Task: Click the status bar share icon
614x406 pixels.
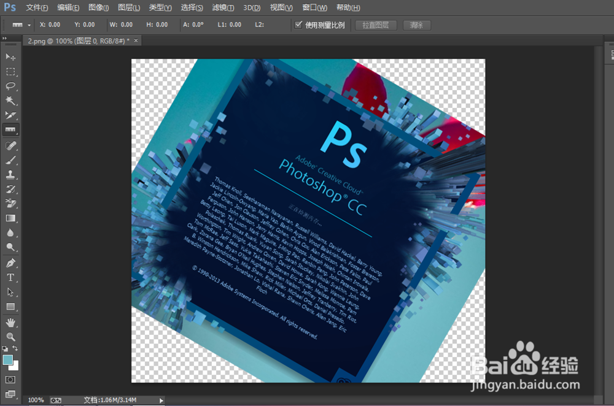Action: 56,400
